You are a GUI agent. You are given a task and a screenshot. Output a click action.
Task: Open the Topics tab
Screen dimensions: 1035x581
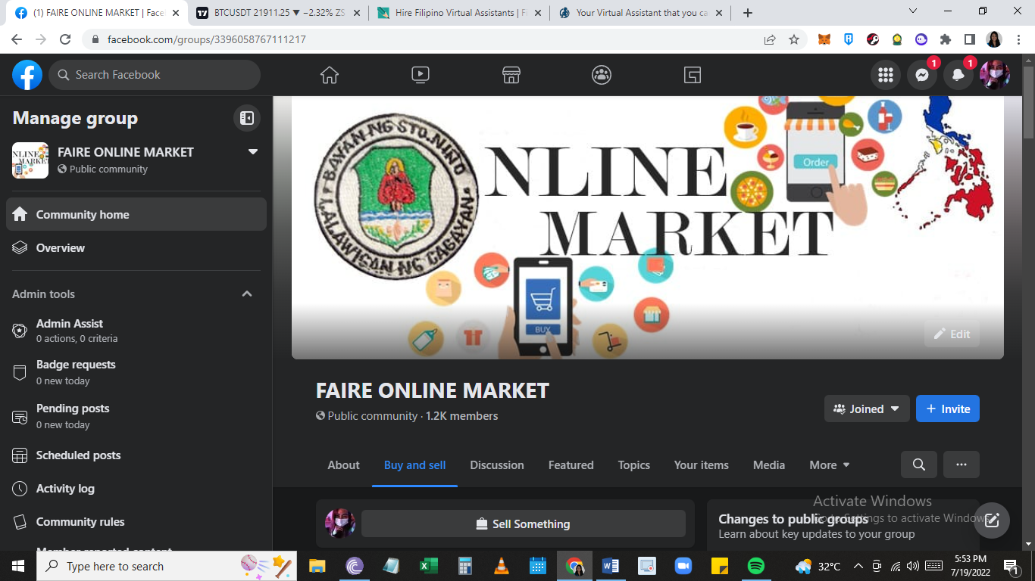pyautogui.click(x=634, y=465)
